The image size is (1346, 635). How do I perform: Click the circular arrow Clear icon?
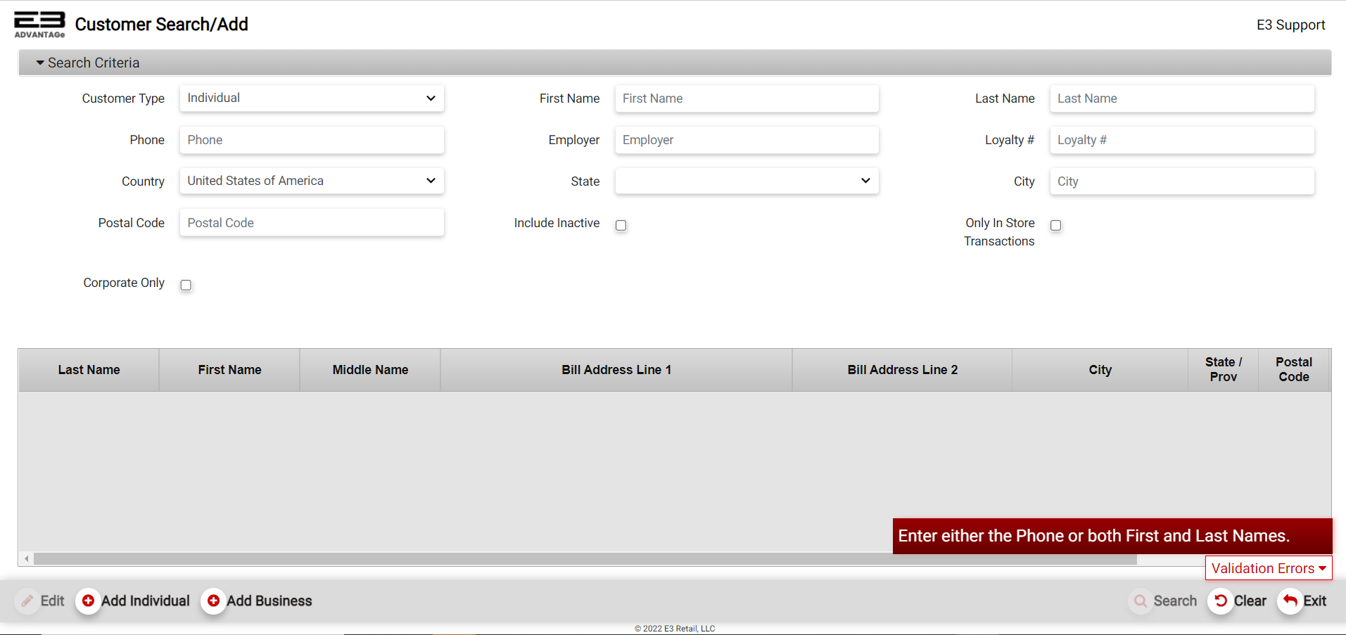[x=1221, y=601]
